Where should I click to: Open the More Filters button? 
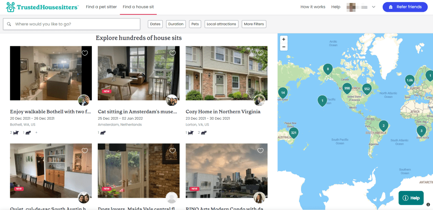254,24
